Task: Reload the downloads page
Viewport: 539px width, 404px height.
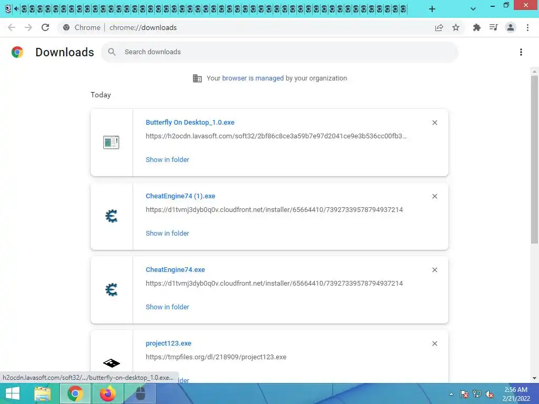Action: coord(45,27)
